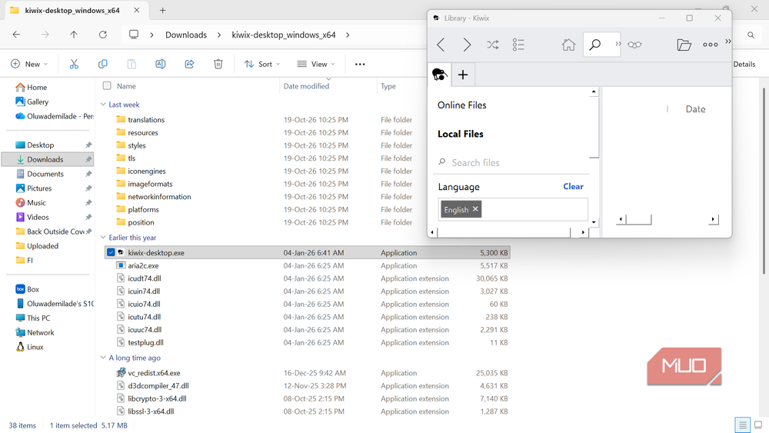Click the Downloads breadcrumb
This screenshot has height=433, width=769.
pos(186,35)
